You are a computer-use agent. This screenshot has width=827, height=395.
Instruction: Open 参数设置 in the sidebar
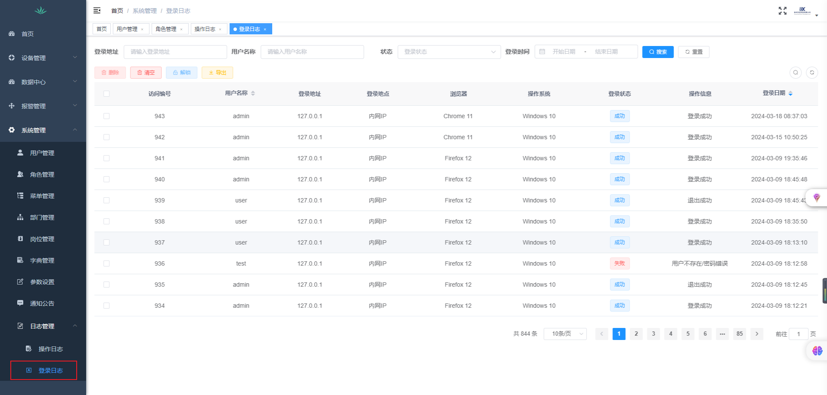(x=43, y=282)
